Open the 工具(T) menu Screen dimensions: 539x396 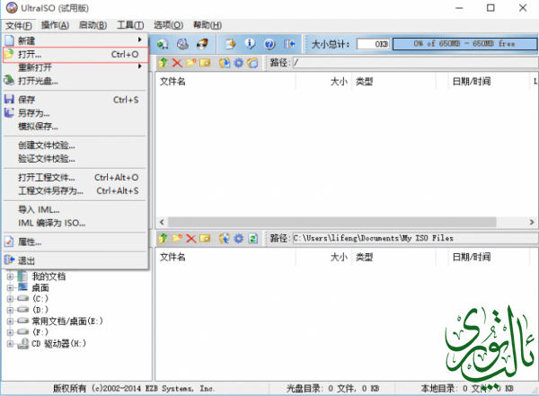point(130,25)
